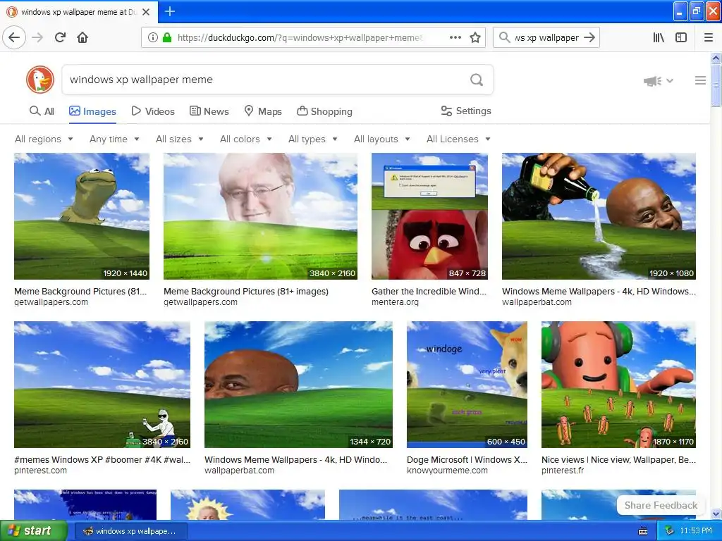
Task: Click the browser forward arrow
Action: point(37,37)
